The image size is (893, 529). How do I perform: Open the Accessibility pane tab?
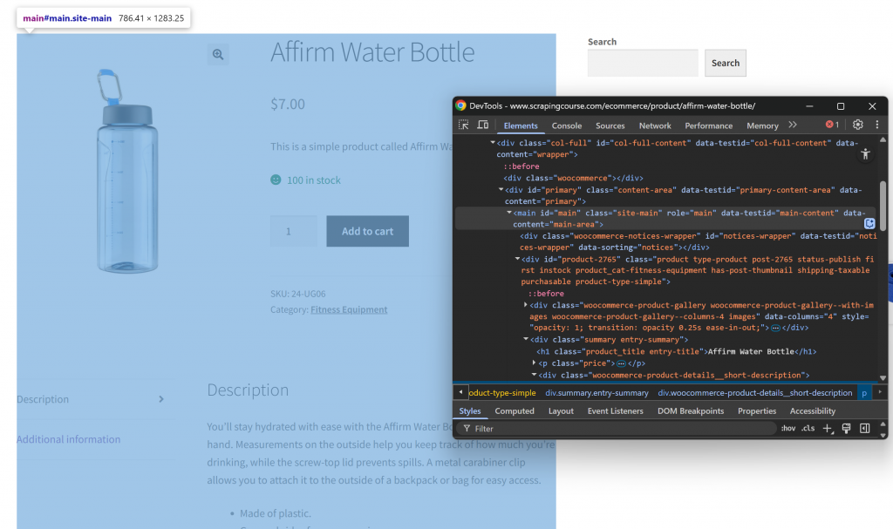coord(813,411)
